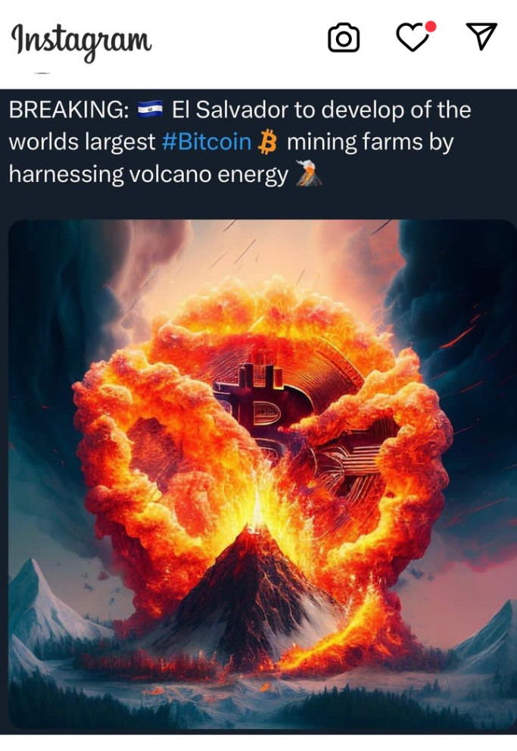Click the red notification dot on the heart
Screen dimensions: 517x751
(x=431, y=27)
